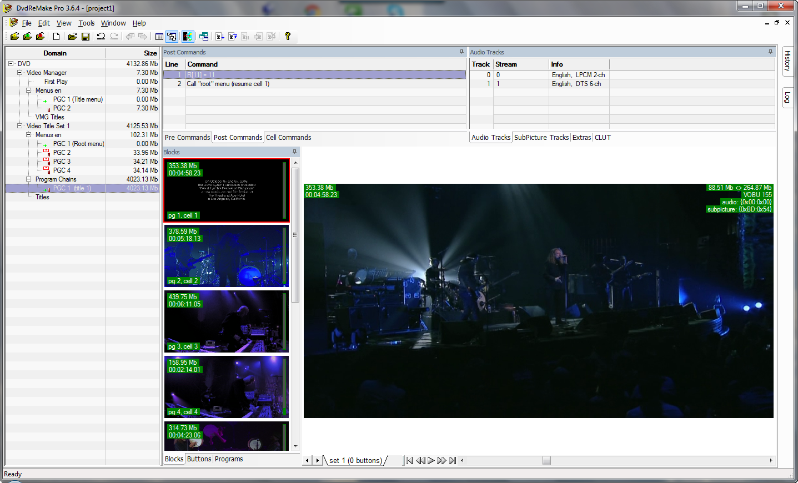Open the Cell Commands tab
The image size is (798, 483).
coord(288,138)
